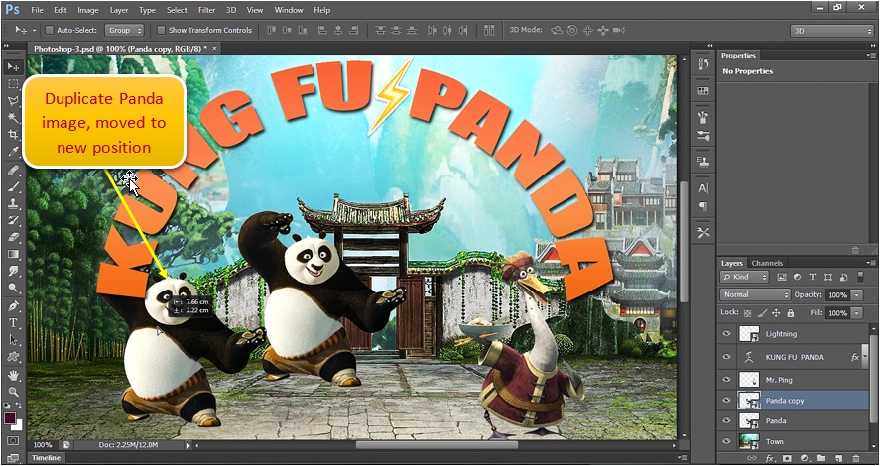Select the Horizontal Type tool
Viewport: 880px width, 466px height.
[x=13, y=323]
